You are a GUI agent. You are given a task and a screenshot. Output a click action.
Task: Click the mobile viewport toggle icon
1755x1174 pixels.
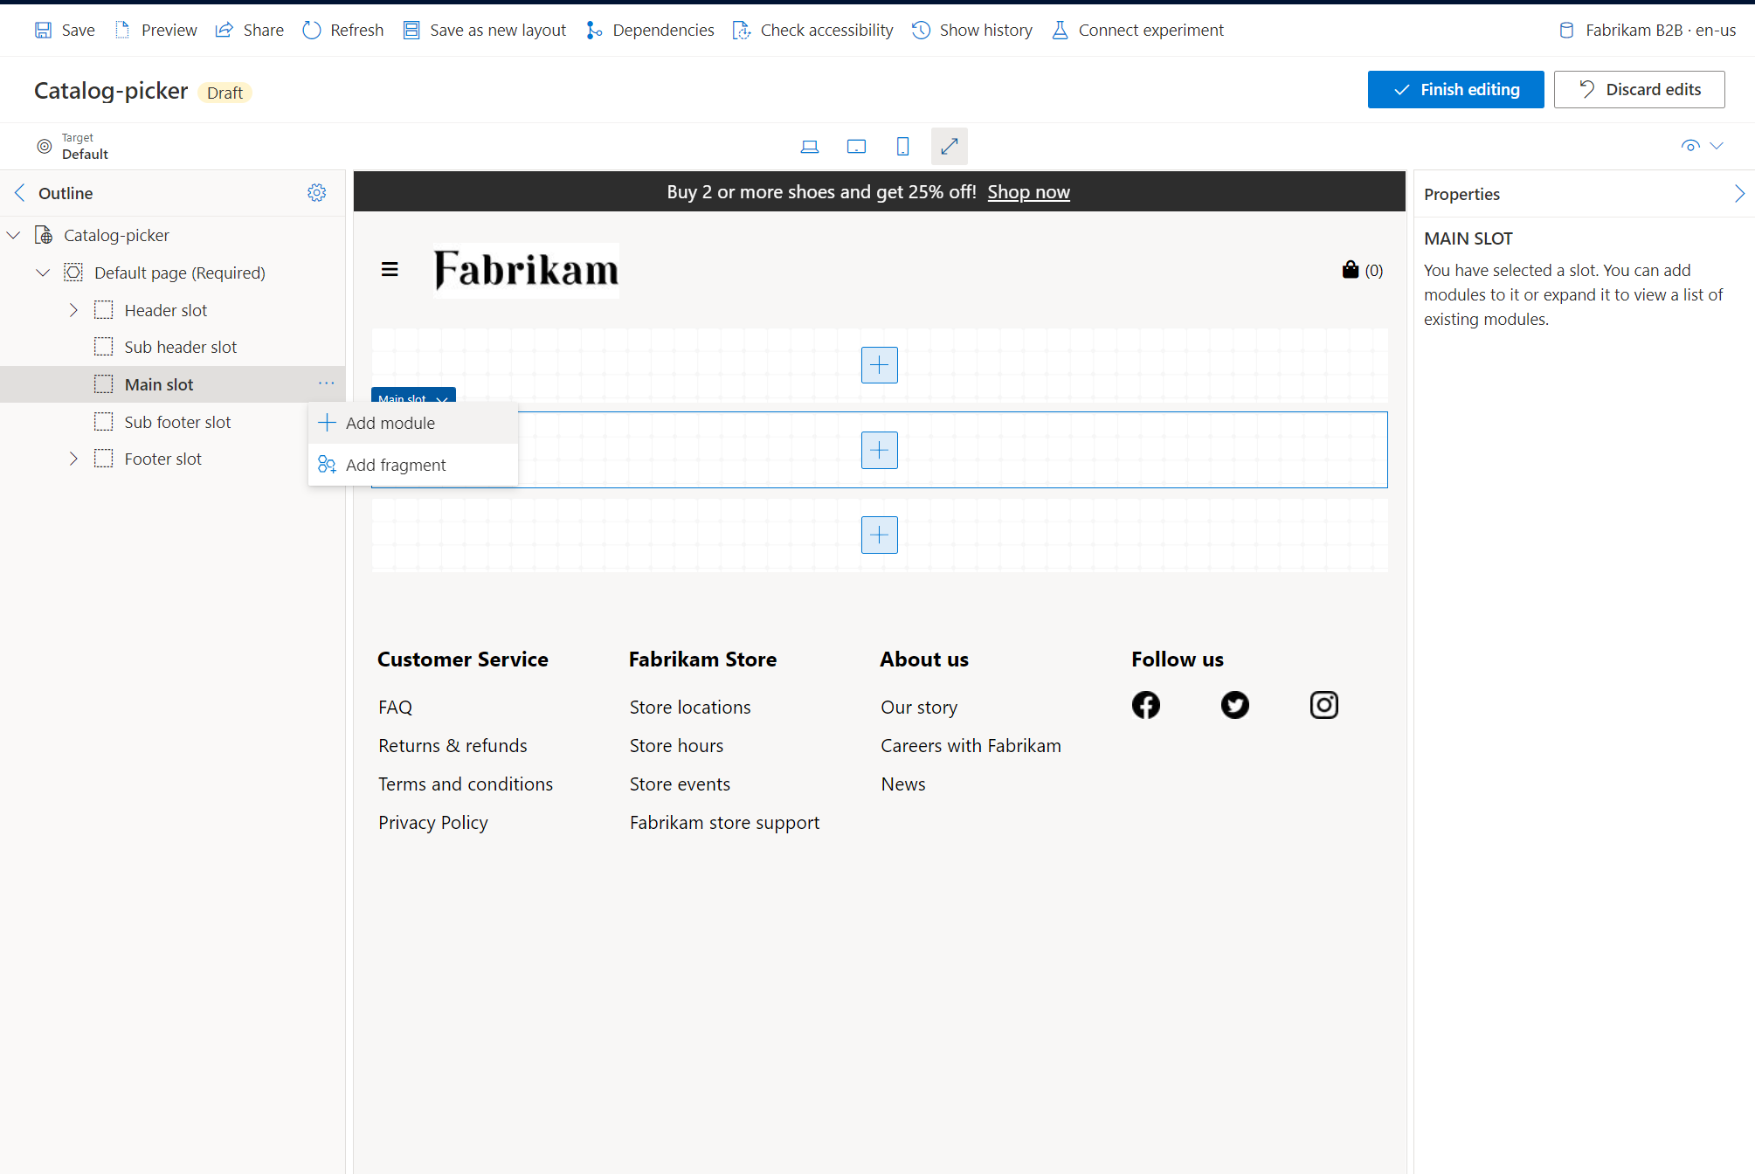(902, 145)
